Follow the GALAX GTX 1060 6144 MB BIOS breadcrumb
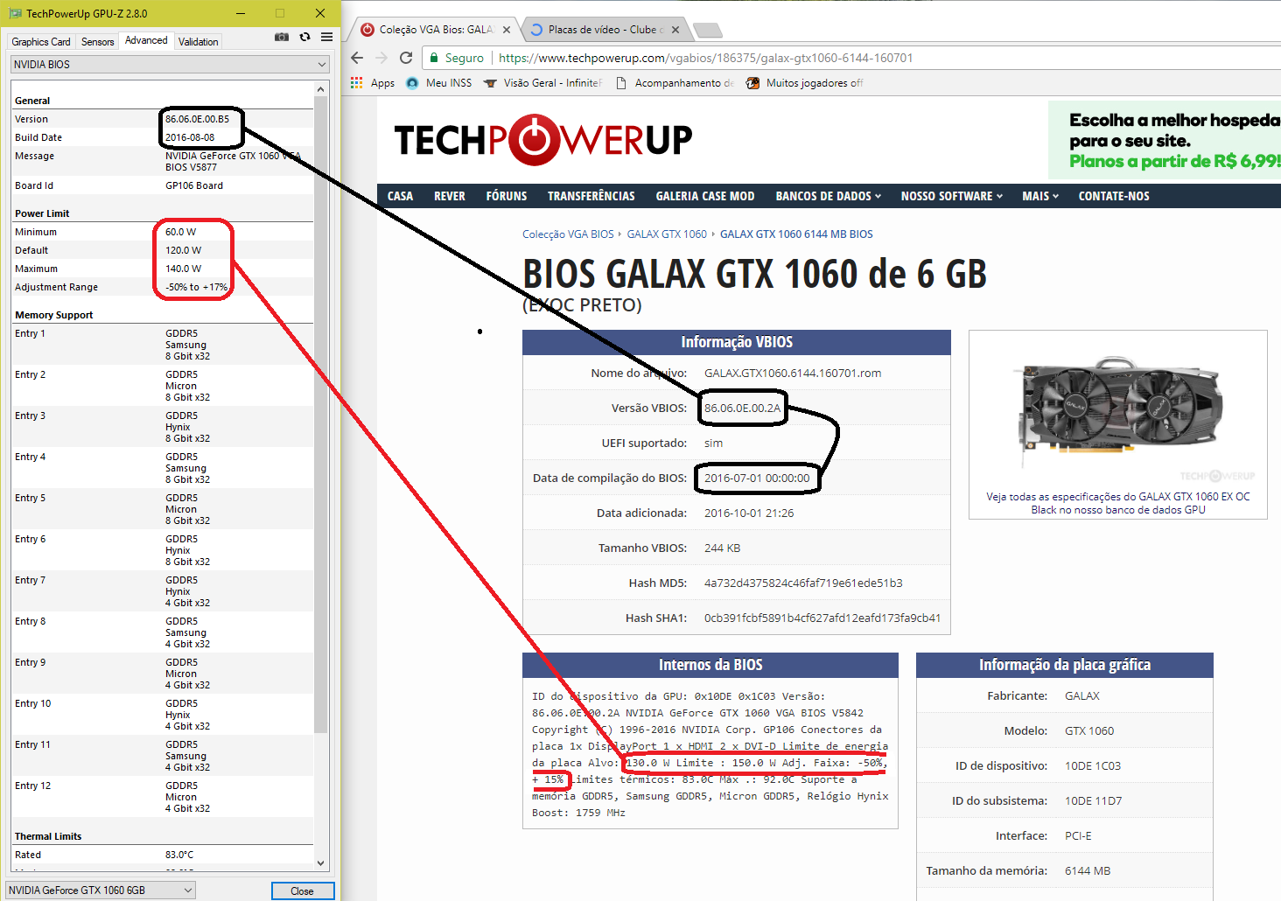This screenshot has height=908, width=1281. (x=796, y=234)
